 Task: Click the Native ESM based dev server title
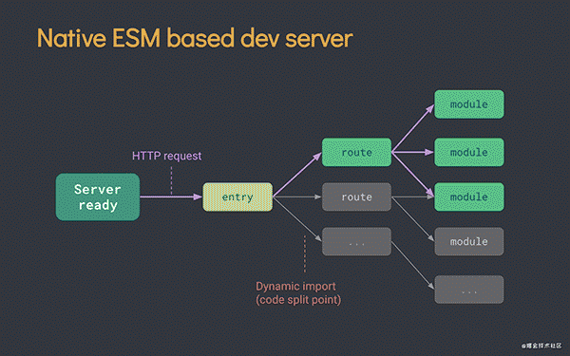coord(195,38)
